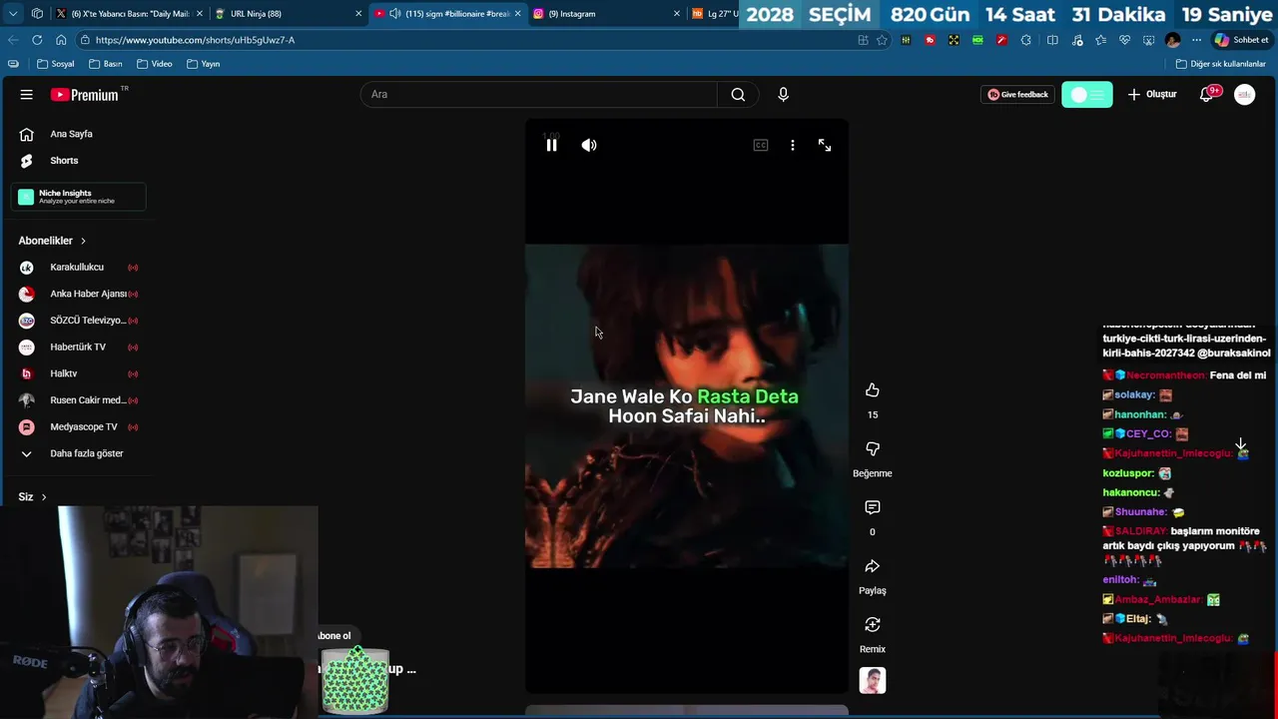Open the comments on the short
This screenshot has height=719, width=1278.
pyautogui.click(x=873, y=508)
